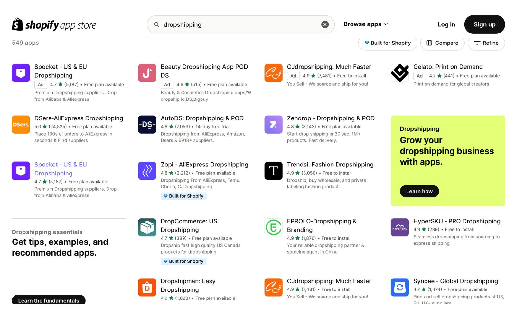Open the Compare apps option

442,43
